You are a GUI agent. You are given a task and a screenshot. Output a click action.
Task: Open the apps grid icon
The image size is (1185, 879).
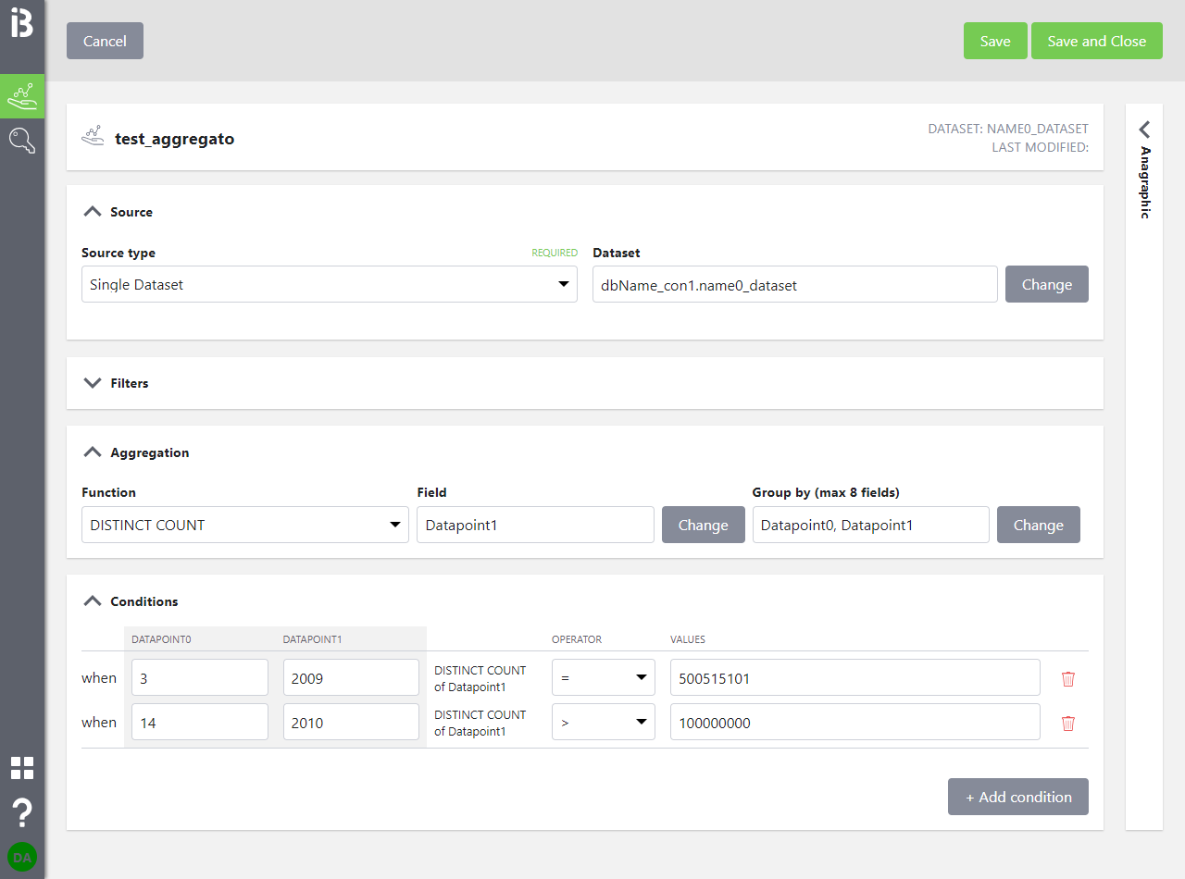(x=21, y=768)
